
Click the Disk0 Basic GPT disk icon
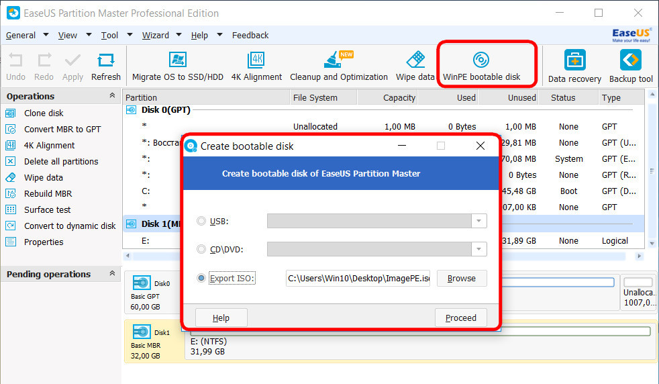(142, 283)
